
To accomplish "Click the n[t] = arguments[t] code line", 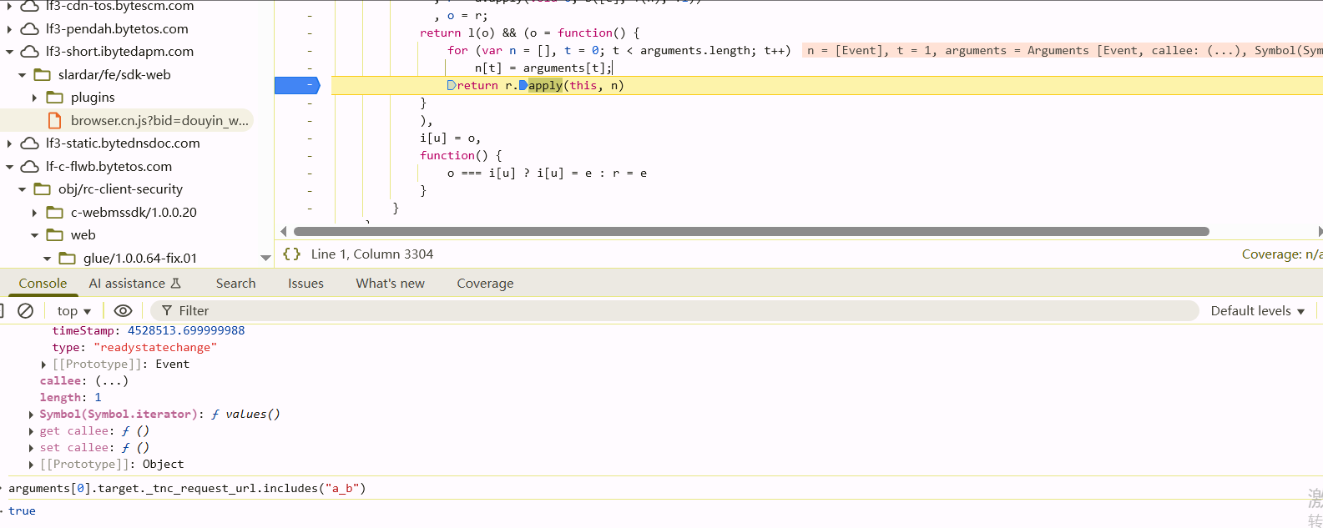I will (x=543, y=68).
